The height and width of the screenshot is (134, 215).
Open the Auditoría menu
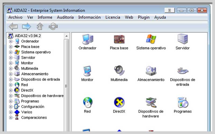click(65, 17)
